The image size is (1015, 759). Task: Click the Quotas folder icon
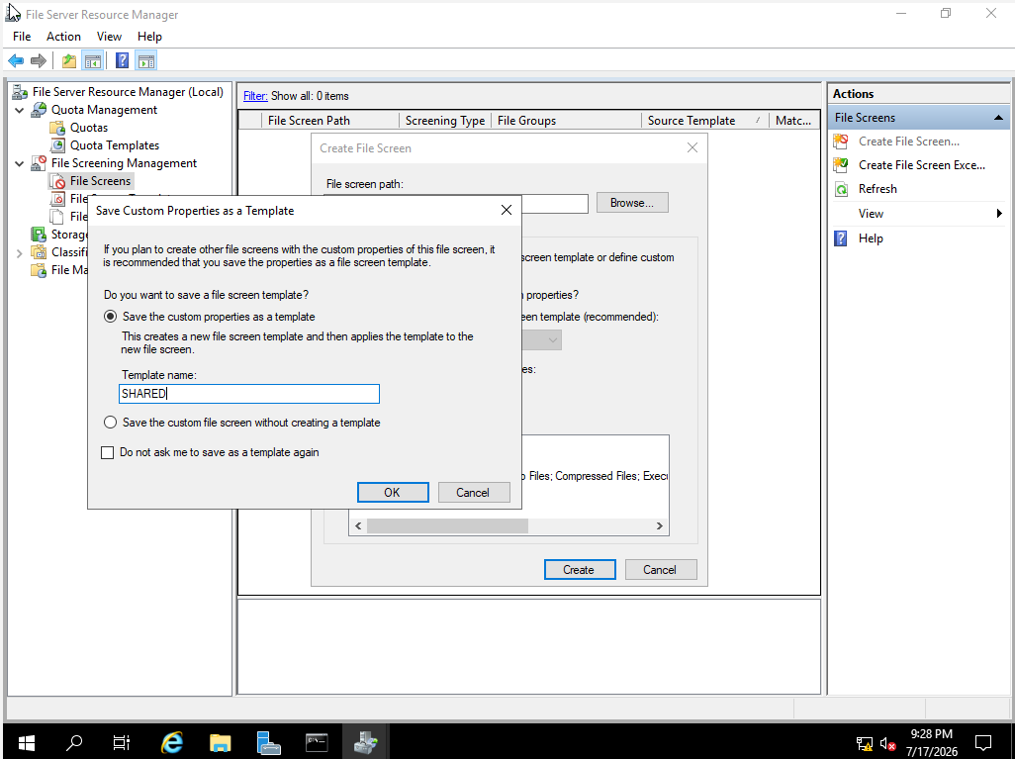coord(57,128)
